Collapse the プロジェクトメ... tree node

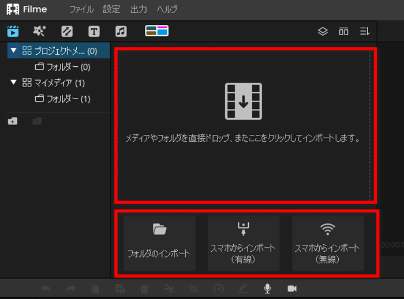click(x=13, y=50)
